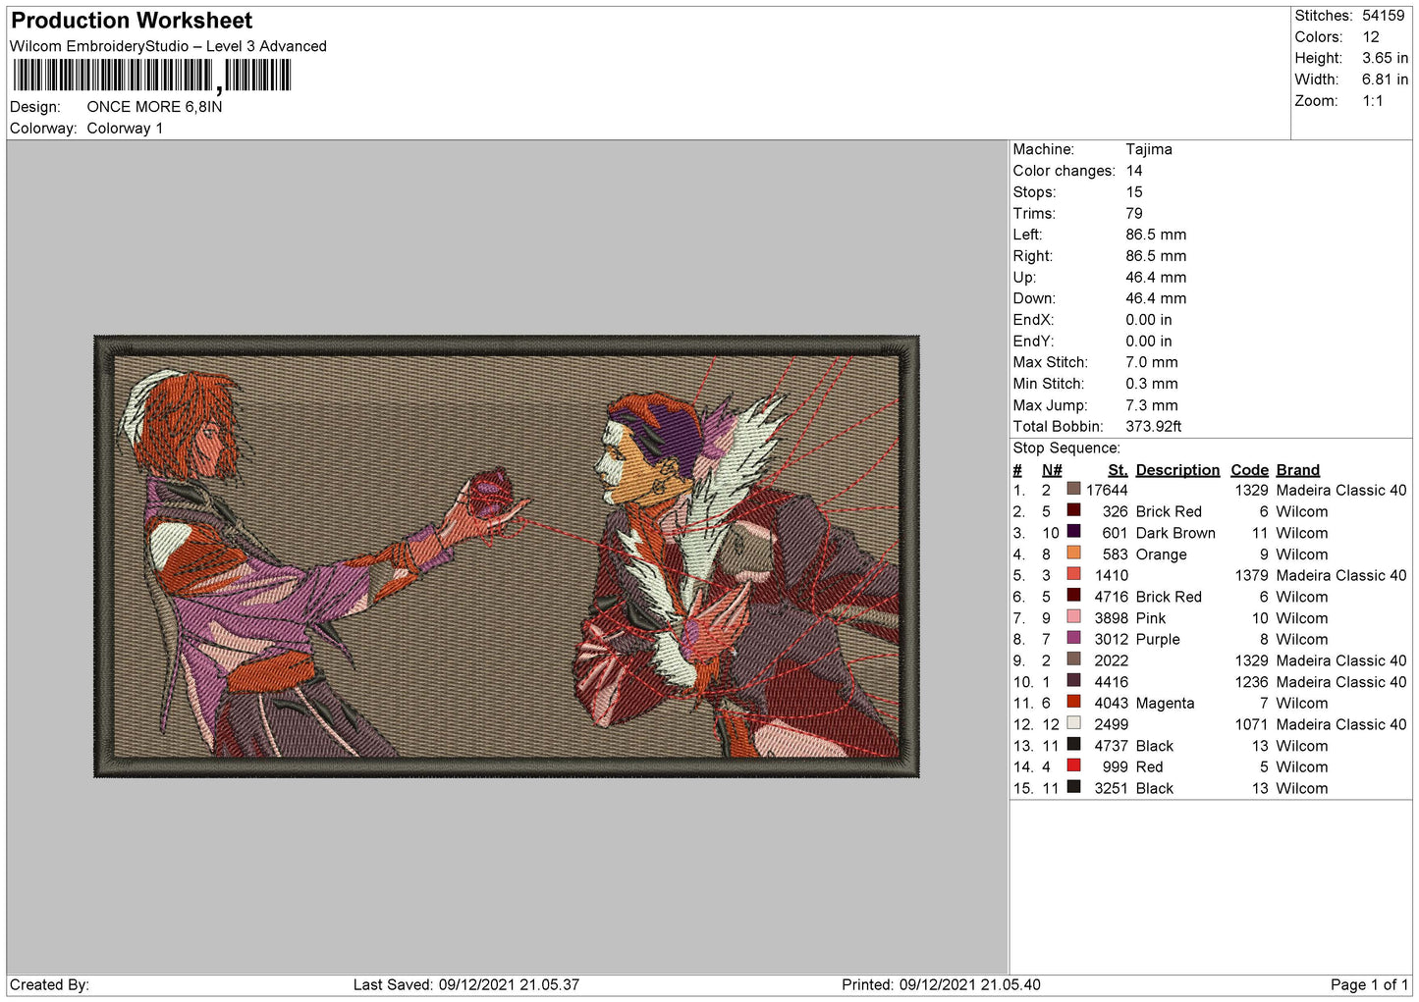This screenshot has height=1002, width=1419.
Task: Select the stop 12 white swatch
Action: pyautogui.click(x=1073, y=723)
